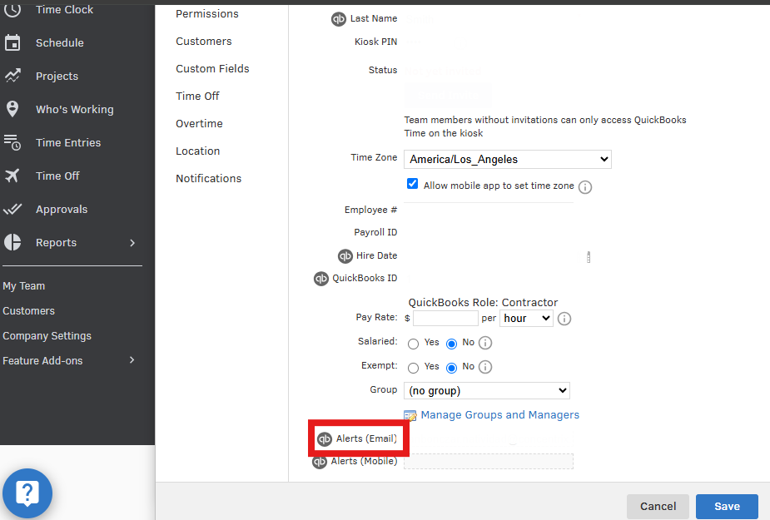This screenshot has width=770, height=520.
Task: Open Company Settings
Action: [x=47, y=336]
